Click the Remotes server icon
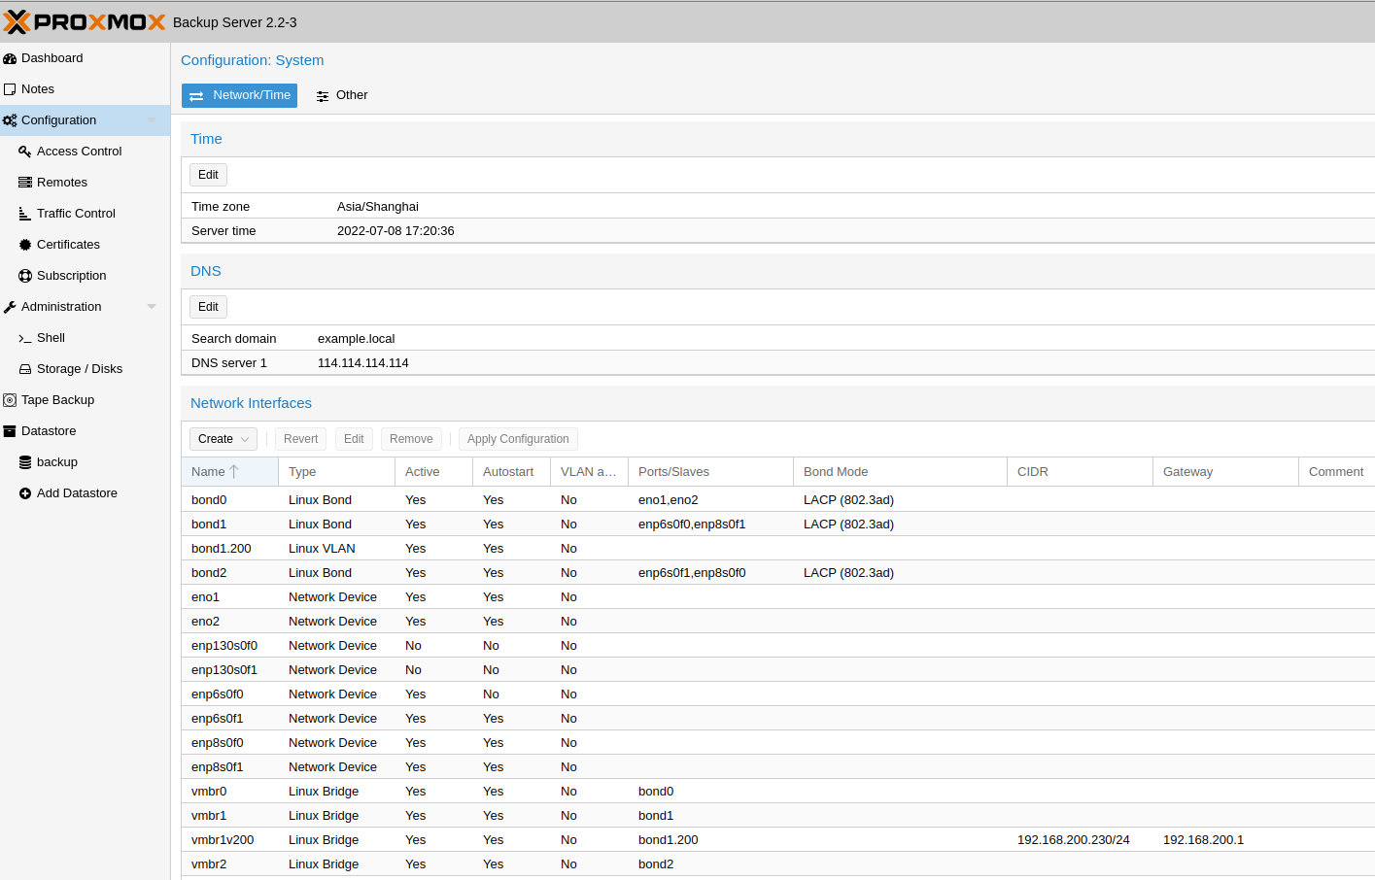Screen dimensions: 1375x880 click(x=25, y=183)
